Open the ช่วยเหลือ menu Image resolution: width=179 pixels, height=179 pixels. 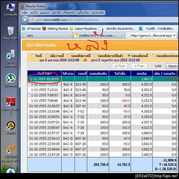98,13
